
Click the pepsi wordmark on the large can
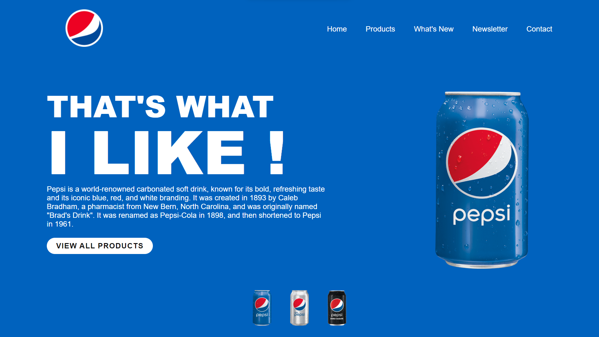(482, 214)
